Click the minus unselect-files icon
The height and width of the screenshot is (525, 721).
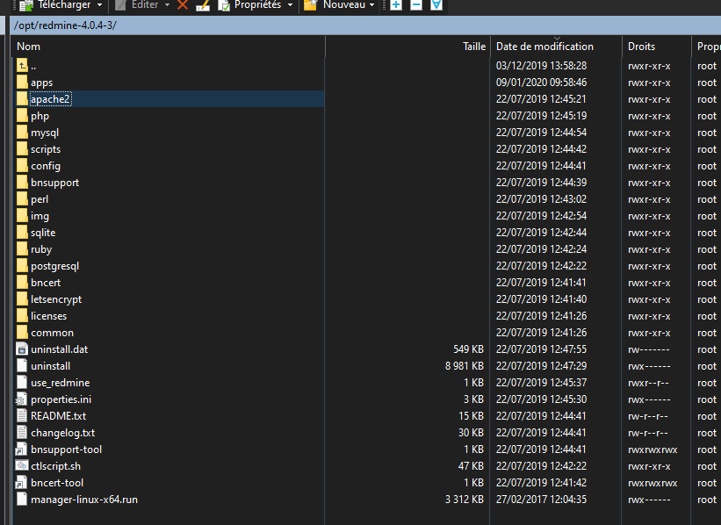[x=415, y=5]
